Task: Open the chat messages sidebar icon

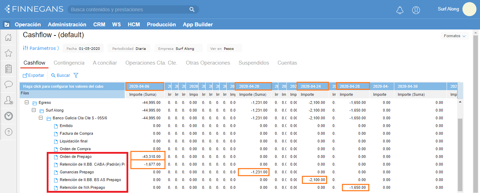Action: coord(8,85)
